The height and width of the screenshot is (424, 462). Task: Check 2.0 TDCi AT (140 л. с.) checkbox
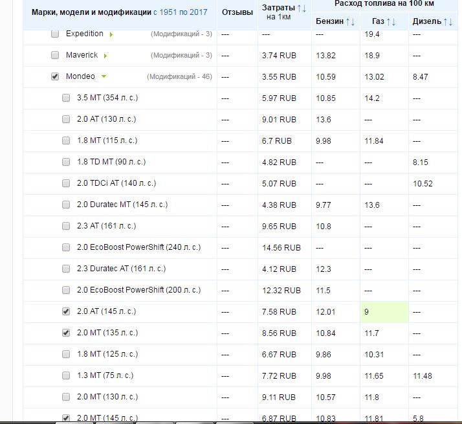66,183
